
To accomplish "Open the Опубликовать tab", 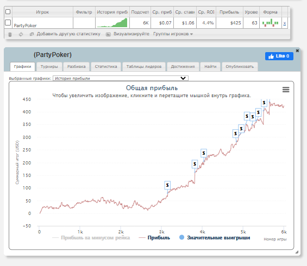I will coord(240,66).
